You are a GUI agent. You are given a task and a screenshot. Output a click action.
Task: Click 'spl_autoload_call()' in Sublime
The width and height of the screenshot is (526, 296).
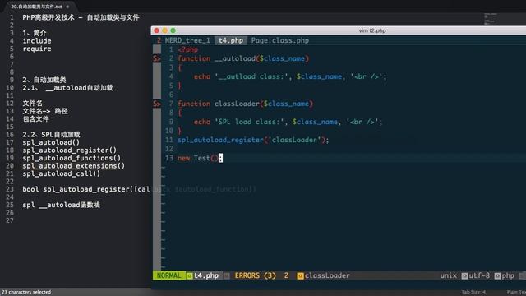62,173
